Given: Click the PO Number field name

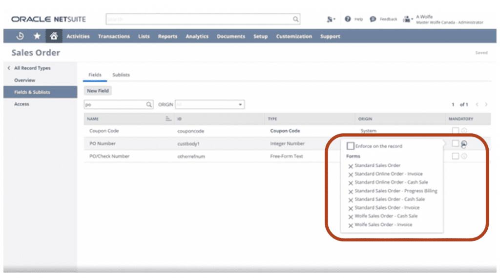Looking at the screenshot, I should pyautogui.click(x=103, y=143).
